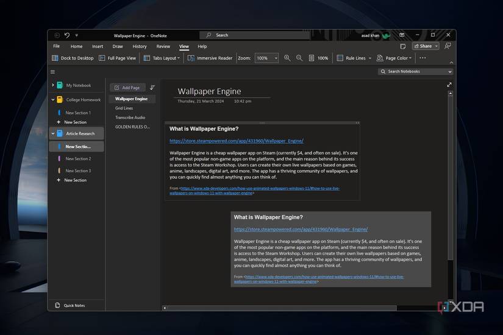
Task: Open the File menu
Action: (x=57, y=46)
